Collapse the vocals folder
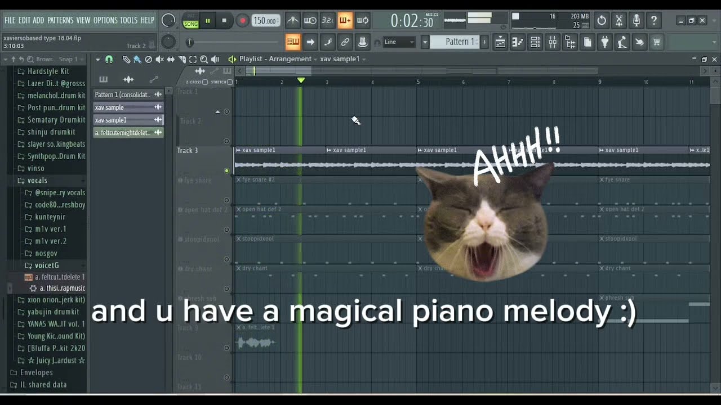This screenshot has width=721, height=405. pos(37,181)
